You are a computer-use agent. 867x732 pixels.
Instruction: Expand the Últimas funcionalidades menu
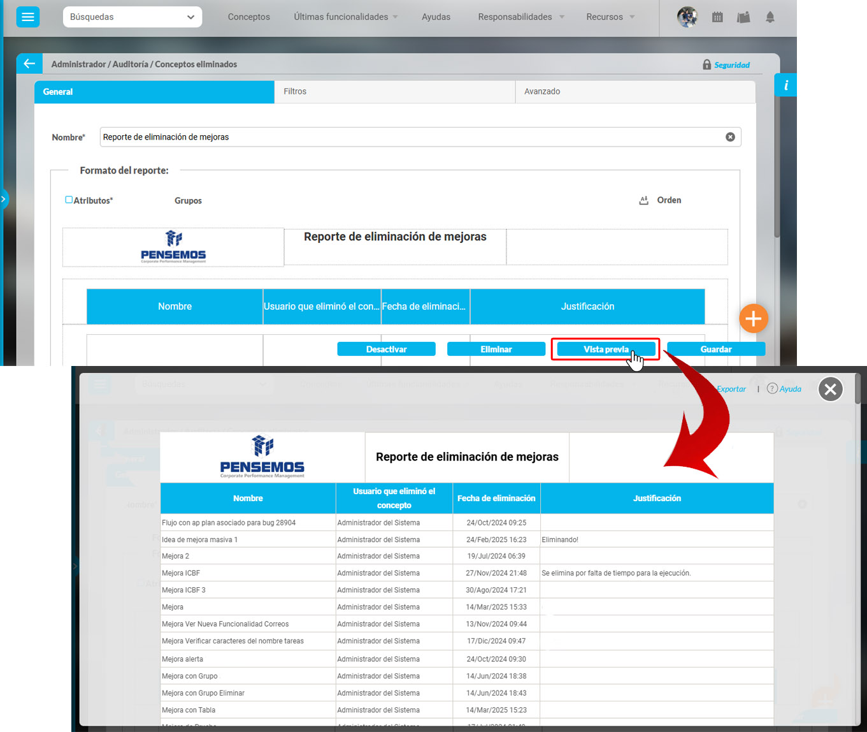click(346, 17)
